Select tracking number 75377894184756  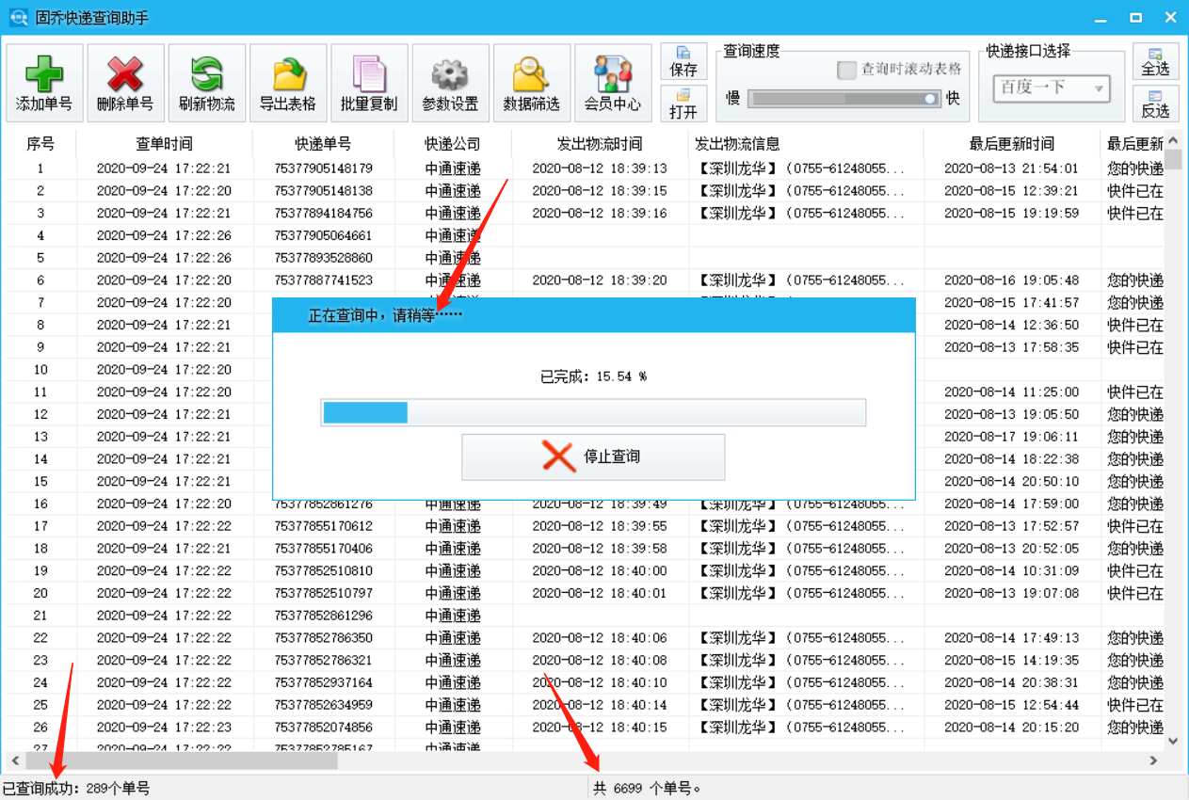click(323, 214)
